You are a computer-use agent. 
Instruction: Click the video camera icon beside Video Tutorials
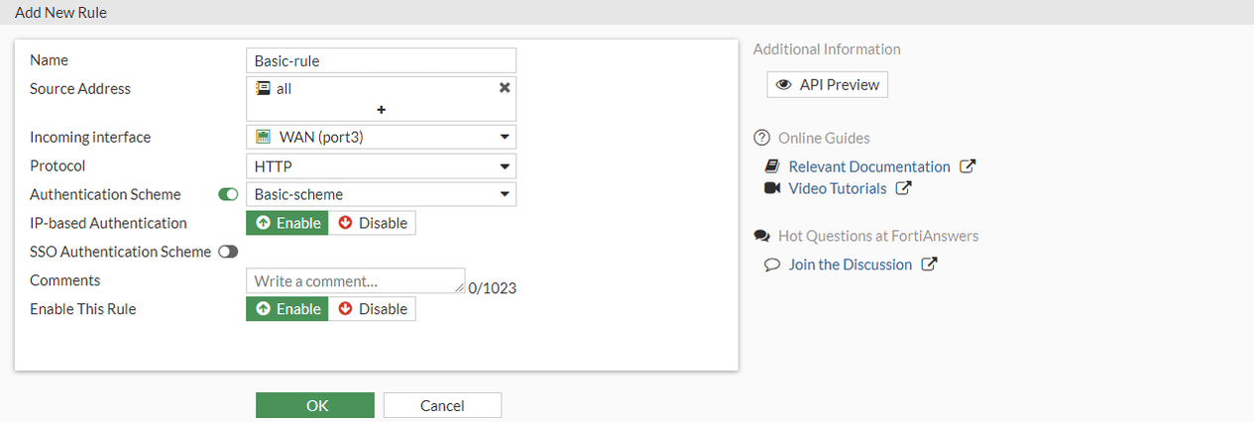772,188
